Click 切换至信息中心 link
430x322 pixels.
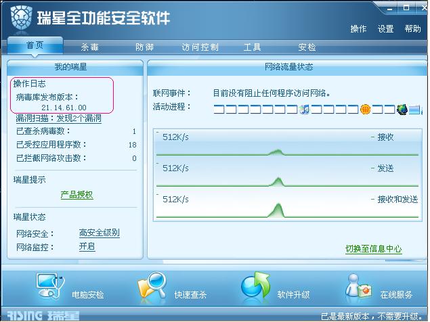click(x=374, y=249)
